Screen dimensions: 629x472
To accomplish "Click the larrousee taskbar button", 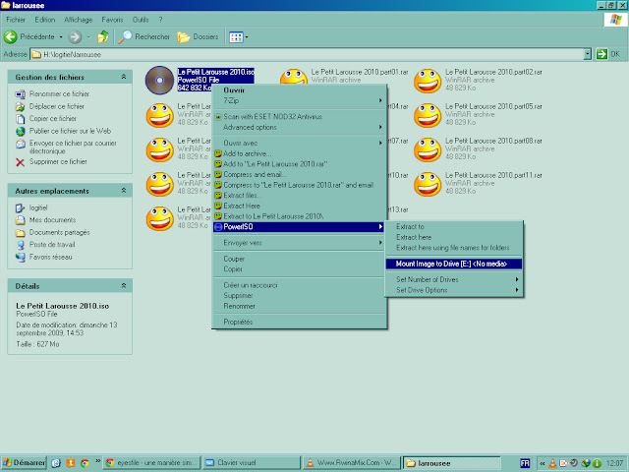I will point(451,463).
